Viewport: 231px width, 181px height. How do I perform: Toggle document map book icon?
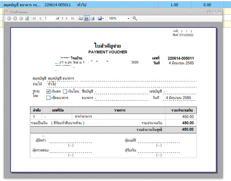pyautogui.click(x=81, y=18)
